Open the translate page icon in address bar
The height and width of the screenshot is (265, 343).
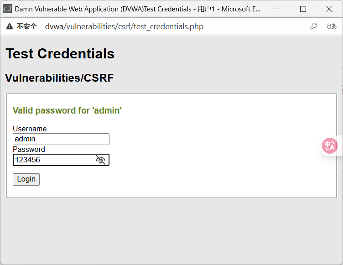pos(332,26)
